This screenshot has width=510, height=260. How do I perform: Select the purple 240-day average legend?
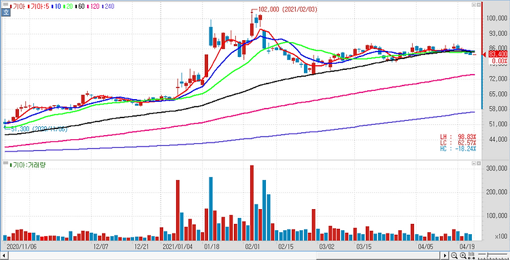108,6
